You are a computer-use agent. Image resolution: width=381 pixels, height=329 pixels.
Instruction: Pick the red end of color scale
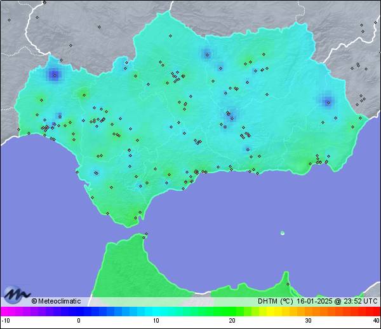(376, 311)
